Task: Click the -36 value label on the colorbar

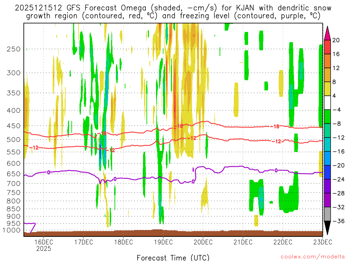Action: [338, 221]
